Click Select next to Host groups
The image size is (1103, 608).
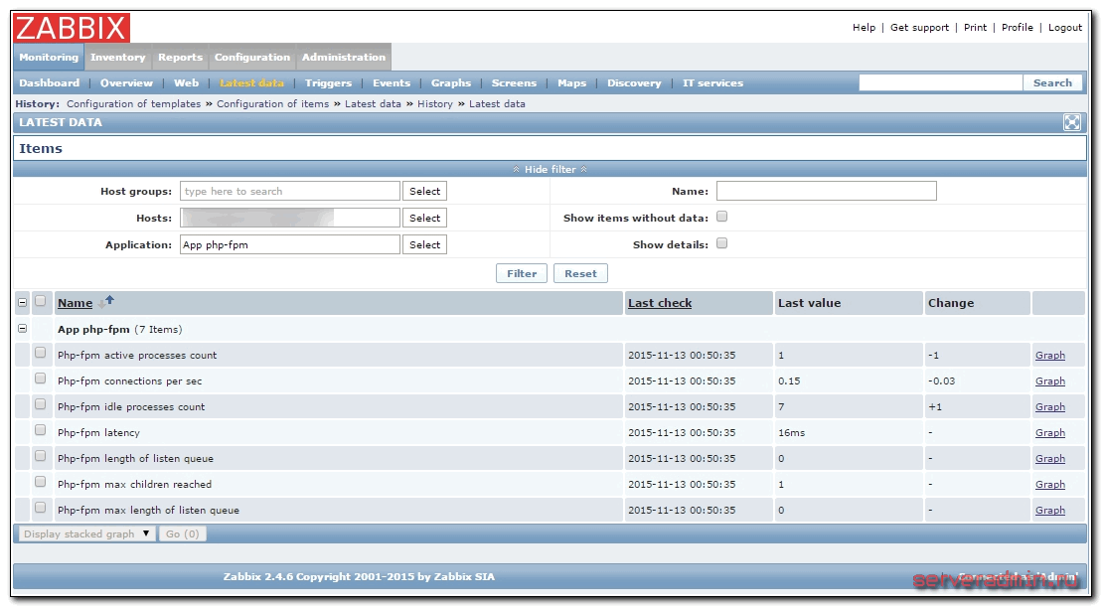[425, 191]
